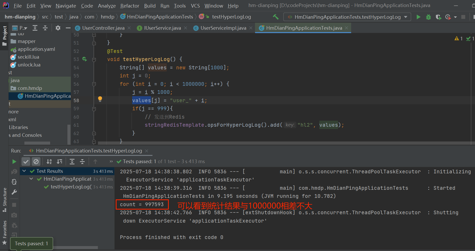475x251 pixels.
Task: Click the Project panel horizontal scrollbar
Action: tap(37, 143)
